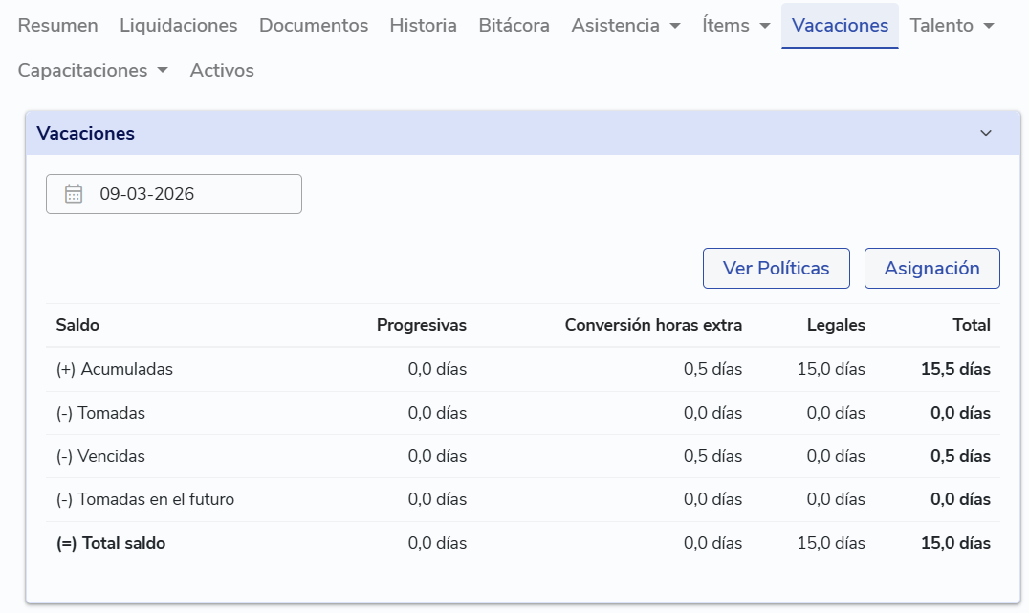This screenshot has width=1029, height=613.
Task: Switch to the Resumen tab
Action: coord(57,26)
